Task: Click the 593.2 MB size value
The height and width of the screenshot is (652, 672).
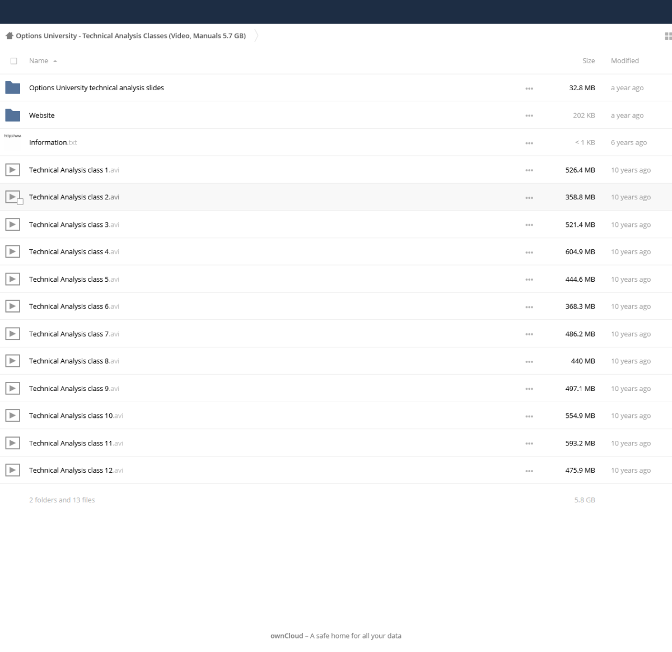Action: (x=580, y=443)
